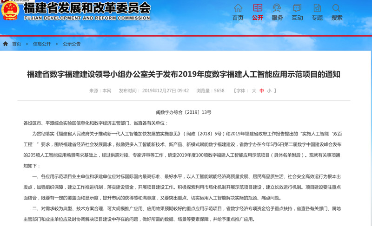Select the red 公开 book icon
This screenshot has width=372, height=226.
click(258, 8)
